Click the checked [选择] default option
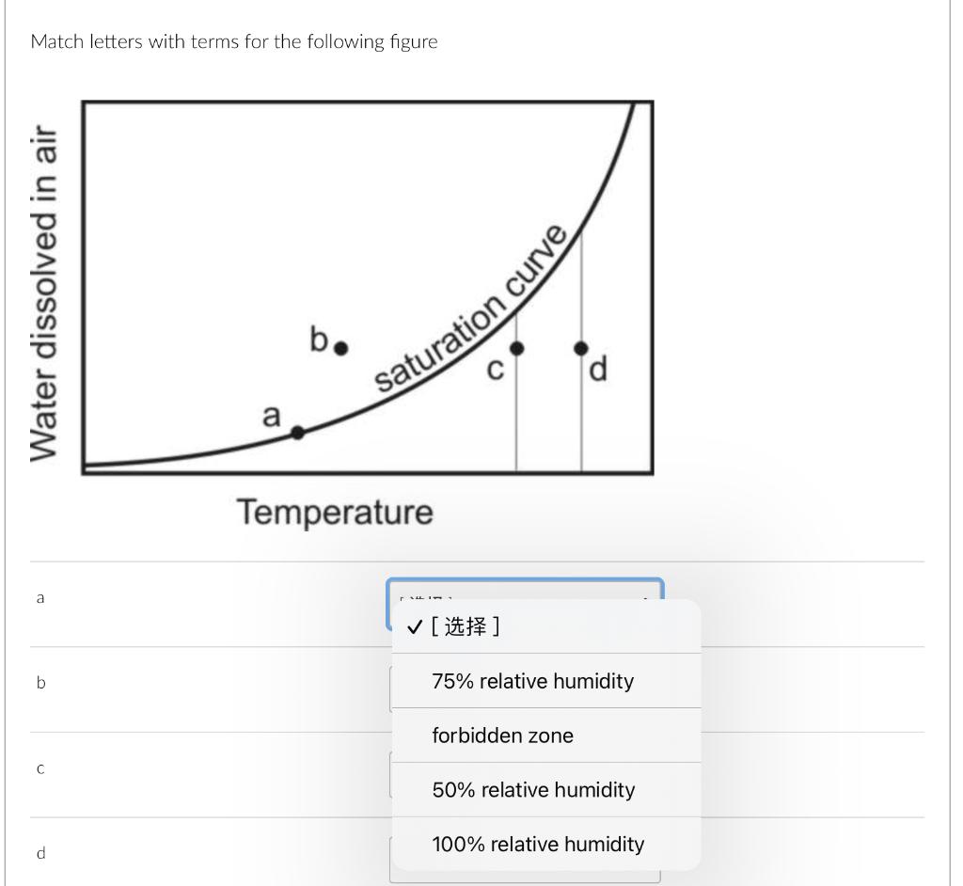 coord(466,626)
